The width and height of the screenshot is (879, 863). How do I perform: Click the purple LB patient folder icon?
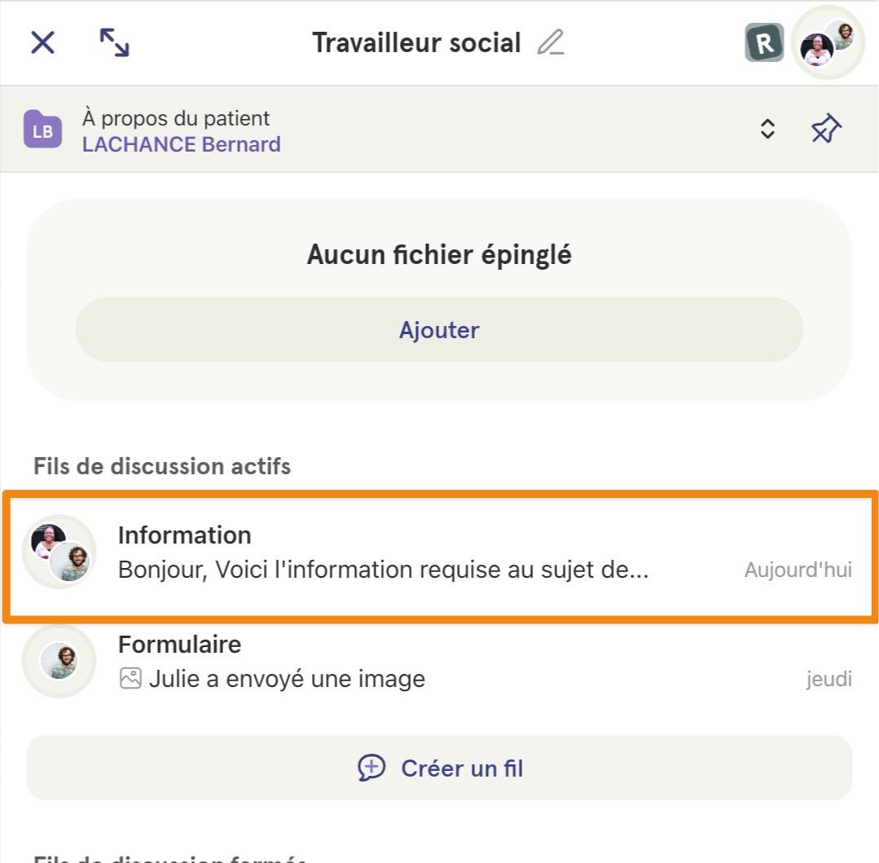[x=42, y=130]
